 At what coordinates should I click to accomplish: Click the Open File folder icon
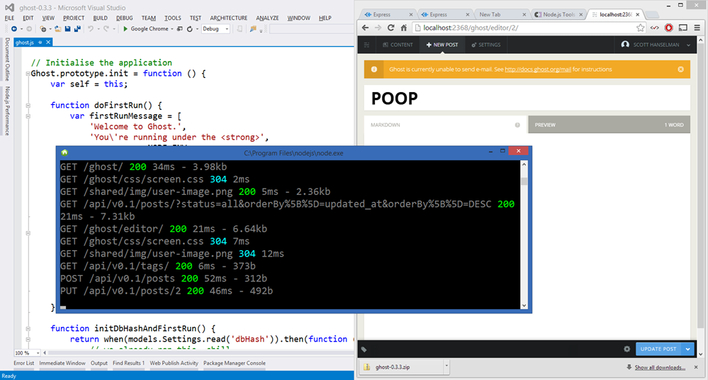click(58, 29)
